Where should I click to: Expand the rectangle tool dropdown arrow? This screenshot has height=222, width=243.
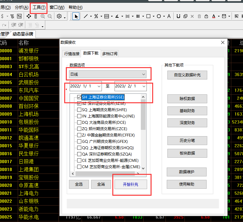click(x=153, y=16)
